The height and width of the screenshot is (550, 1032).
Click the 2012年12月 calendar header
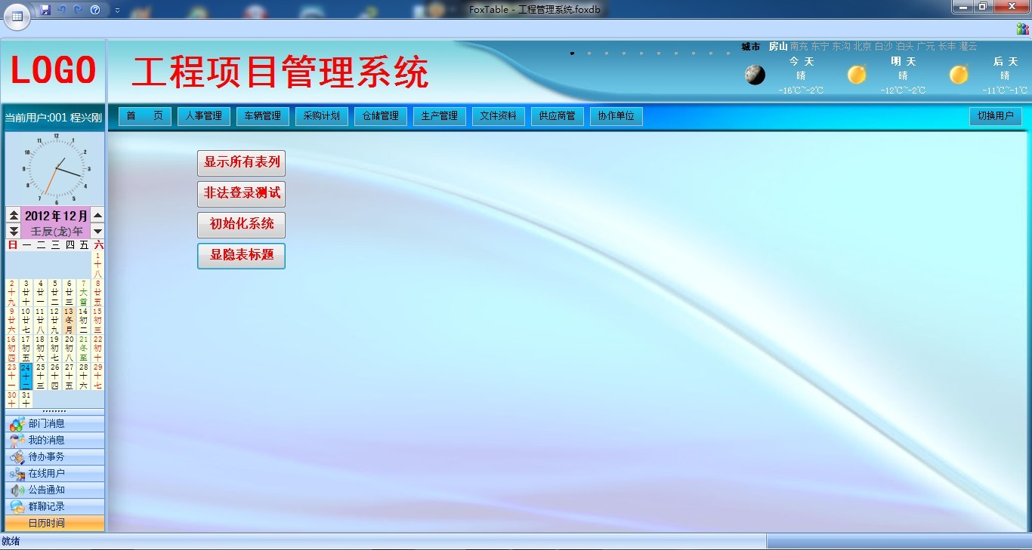pyautogui.click(x=56, y=216)
